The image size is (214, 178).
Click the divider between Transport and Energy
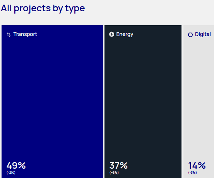pos(104,102)
